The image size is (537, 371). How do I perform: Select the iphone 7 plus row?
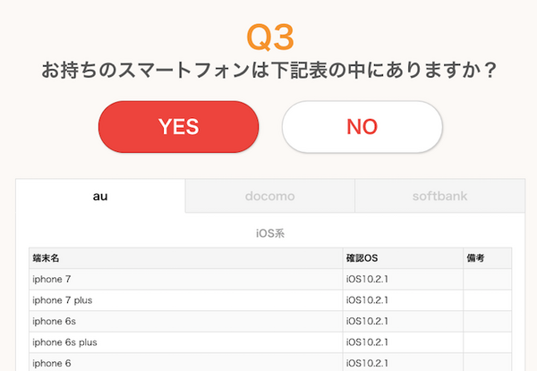[62, 300]
